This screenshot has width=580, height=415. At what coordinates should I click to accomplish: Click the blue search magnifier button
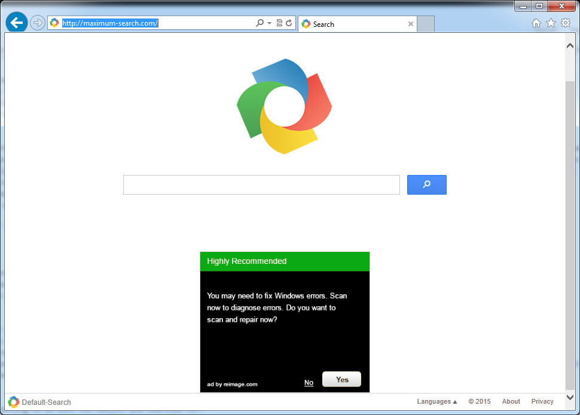pos(427,185)
